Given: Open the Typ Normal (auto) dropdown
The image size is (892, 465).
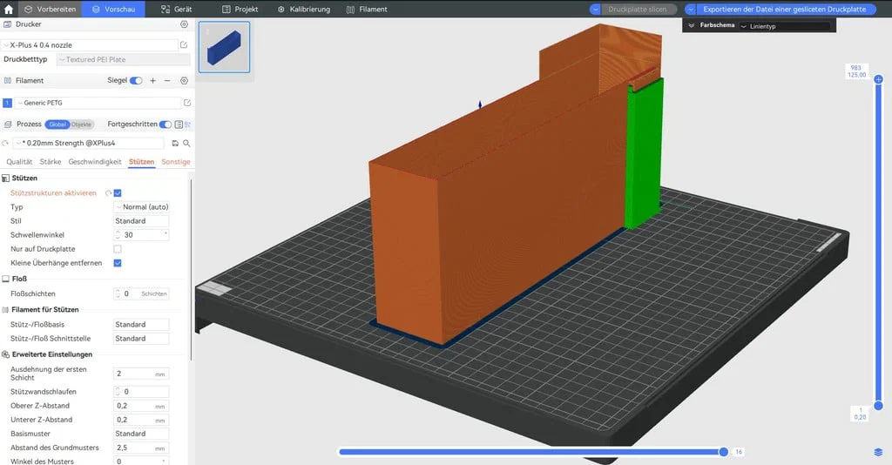Looking at the screenshot, I should 141,207.
